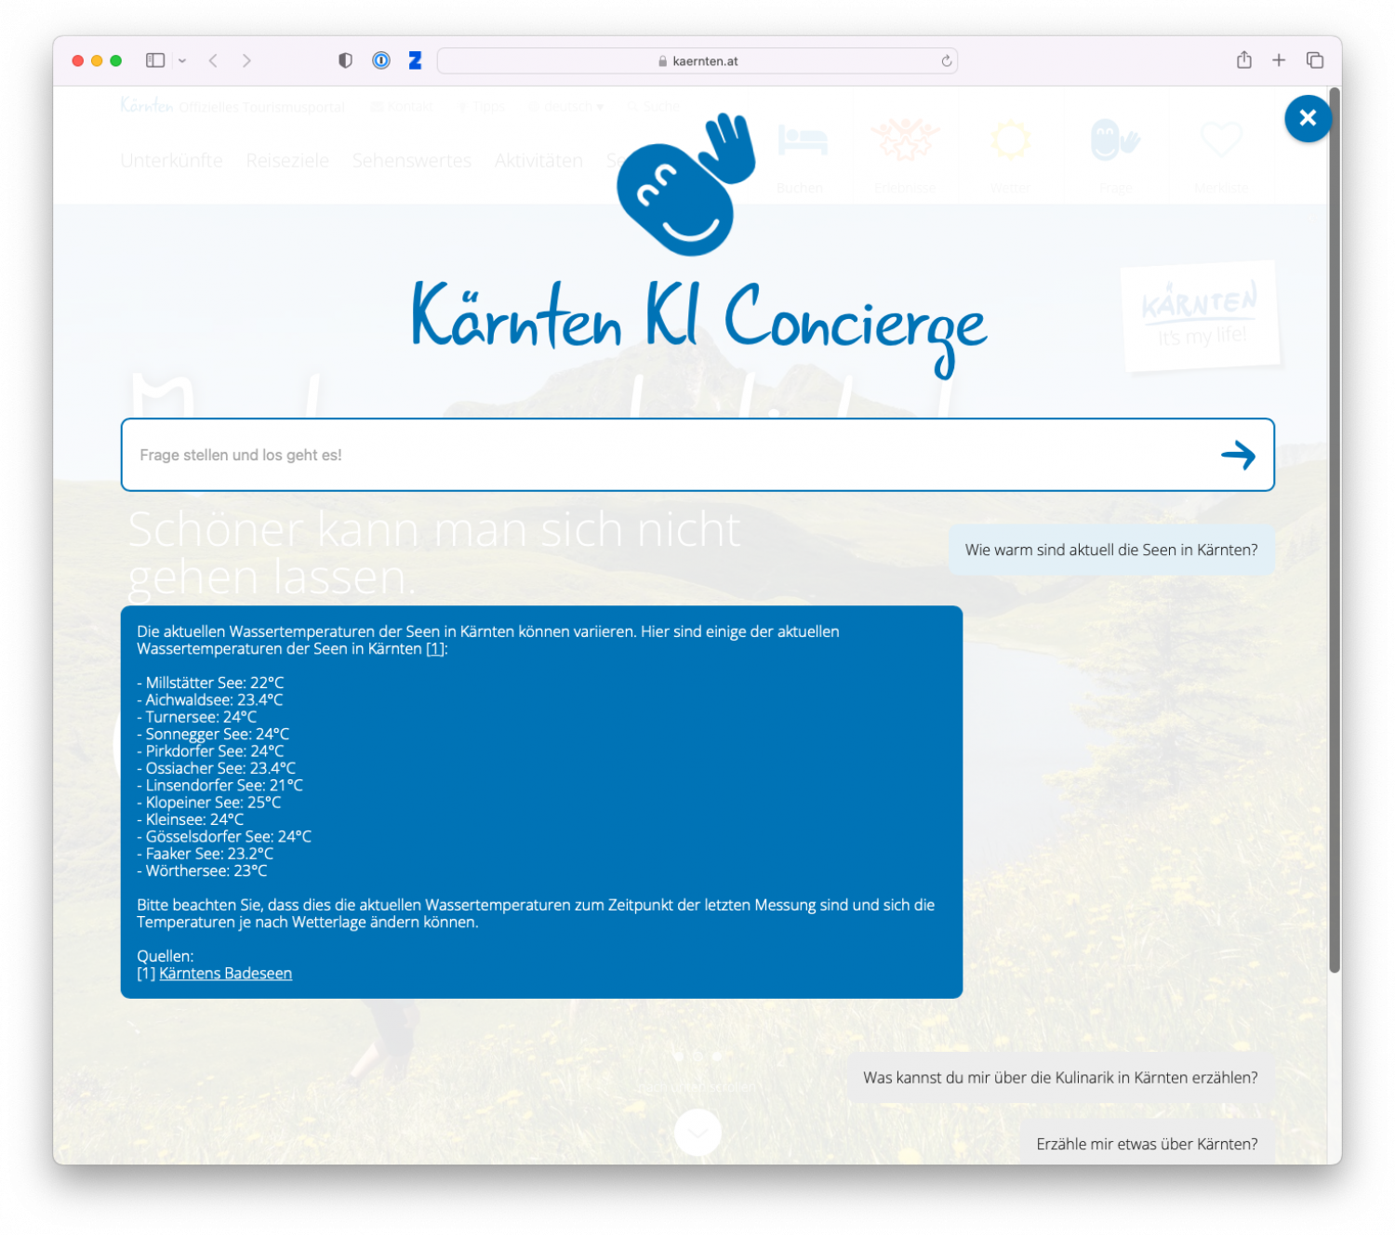This screenshot has width=1395, height=1235.
Task: Click the scroll-down chevron circle
Action: click(x=697, y=1132)
